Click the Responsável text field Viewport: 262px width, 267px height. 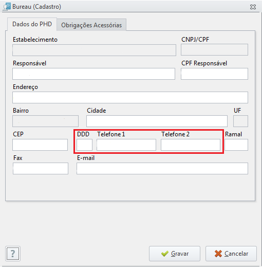93,74
